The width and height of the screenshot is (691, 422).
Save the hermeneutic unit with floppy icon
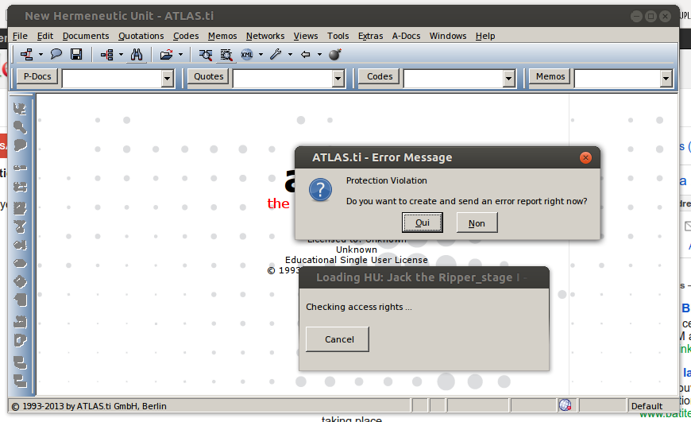[76, 54]
